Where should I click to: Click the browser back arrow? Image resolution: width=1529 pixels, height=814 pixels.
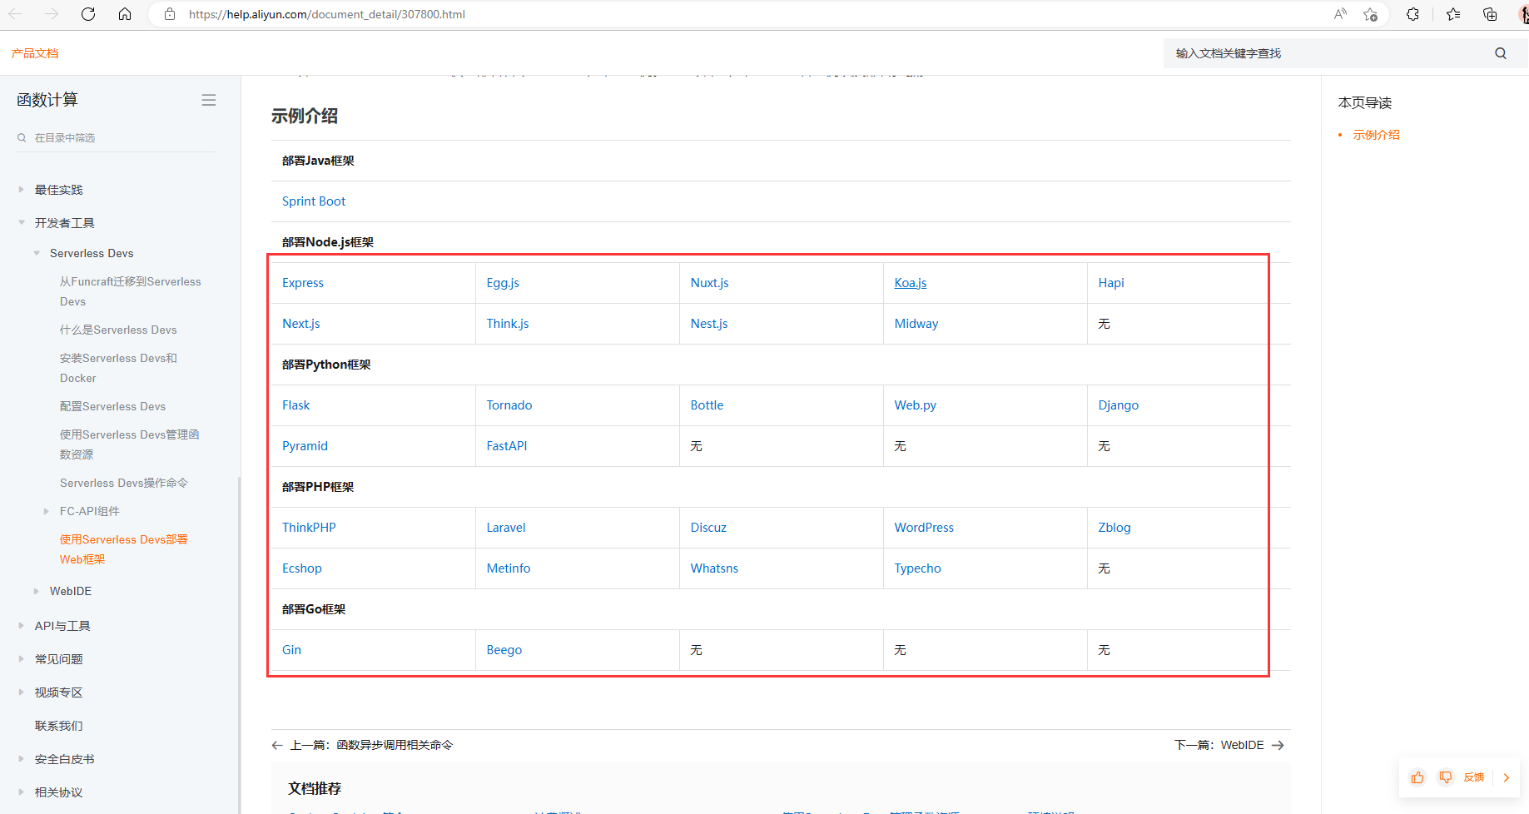pyautogui.click(x=15, y=14)
